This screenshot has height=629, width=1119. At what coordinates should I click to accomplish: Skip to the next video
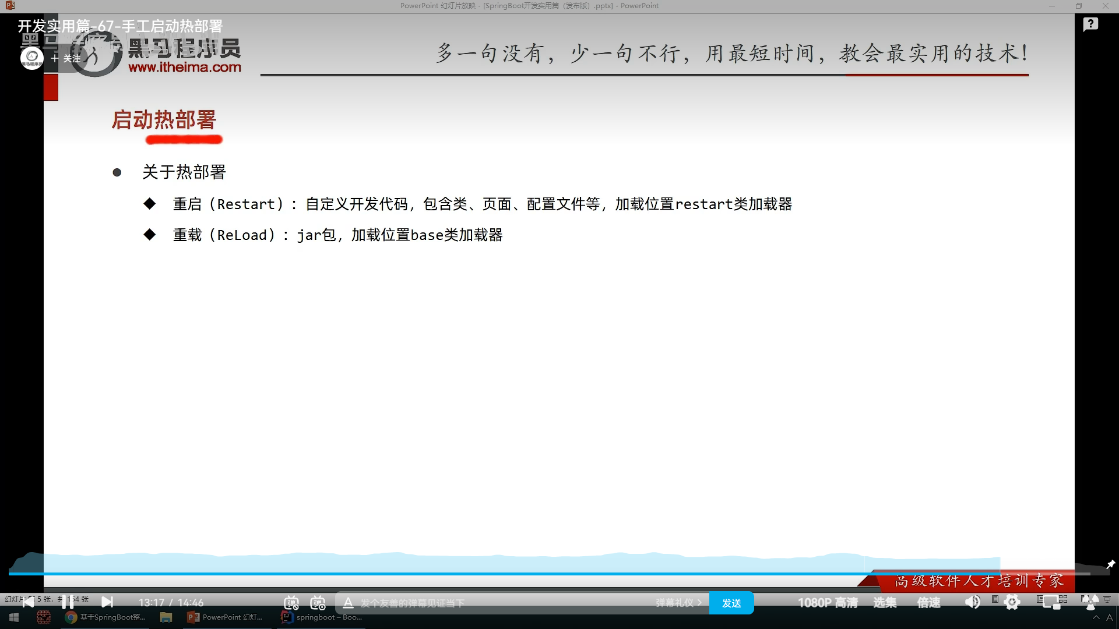coord(107,602)
